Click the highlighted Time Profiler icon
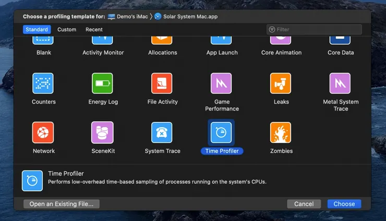This screenshot has width=386, height=221. [221, 132]
